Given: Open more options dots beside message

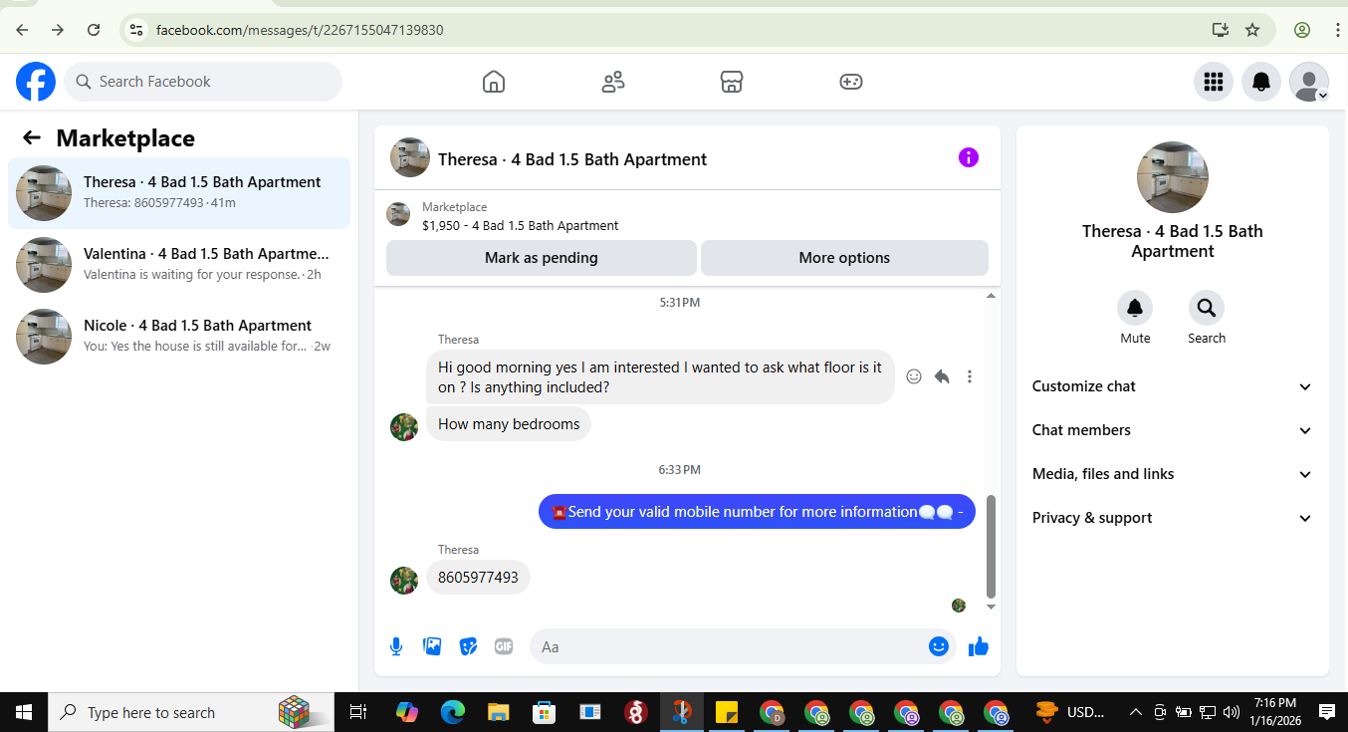Looking at the screenshot, I should (970, 376).
